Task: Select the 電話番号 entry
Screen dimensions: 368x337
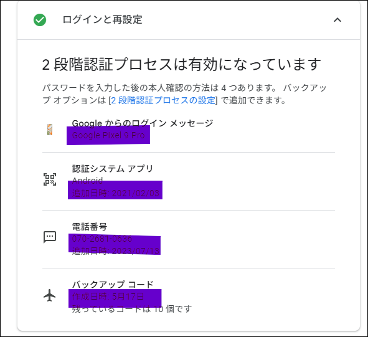Action: pyautogui.click(x=189, y=239)
